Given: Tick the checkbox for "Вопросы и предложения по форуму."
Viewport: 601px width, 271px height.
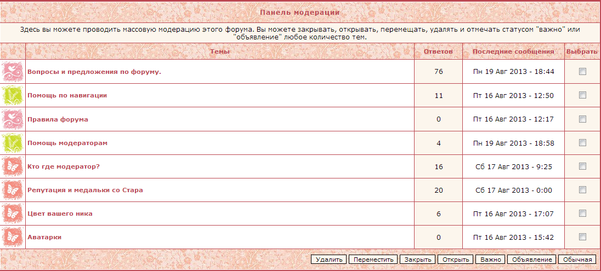Looking at the screenshot, I should (x=582, y=72).
